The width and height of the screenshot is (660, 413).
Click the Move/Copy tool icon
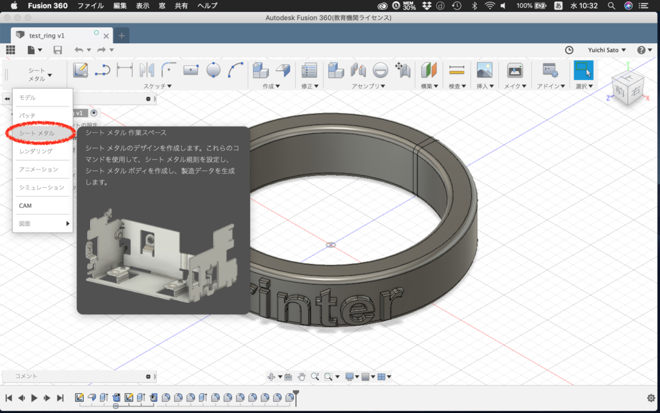click(x=402, y=70)
